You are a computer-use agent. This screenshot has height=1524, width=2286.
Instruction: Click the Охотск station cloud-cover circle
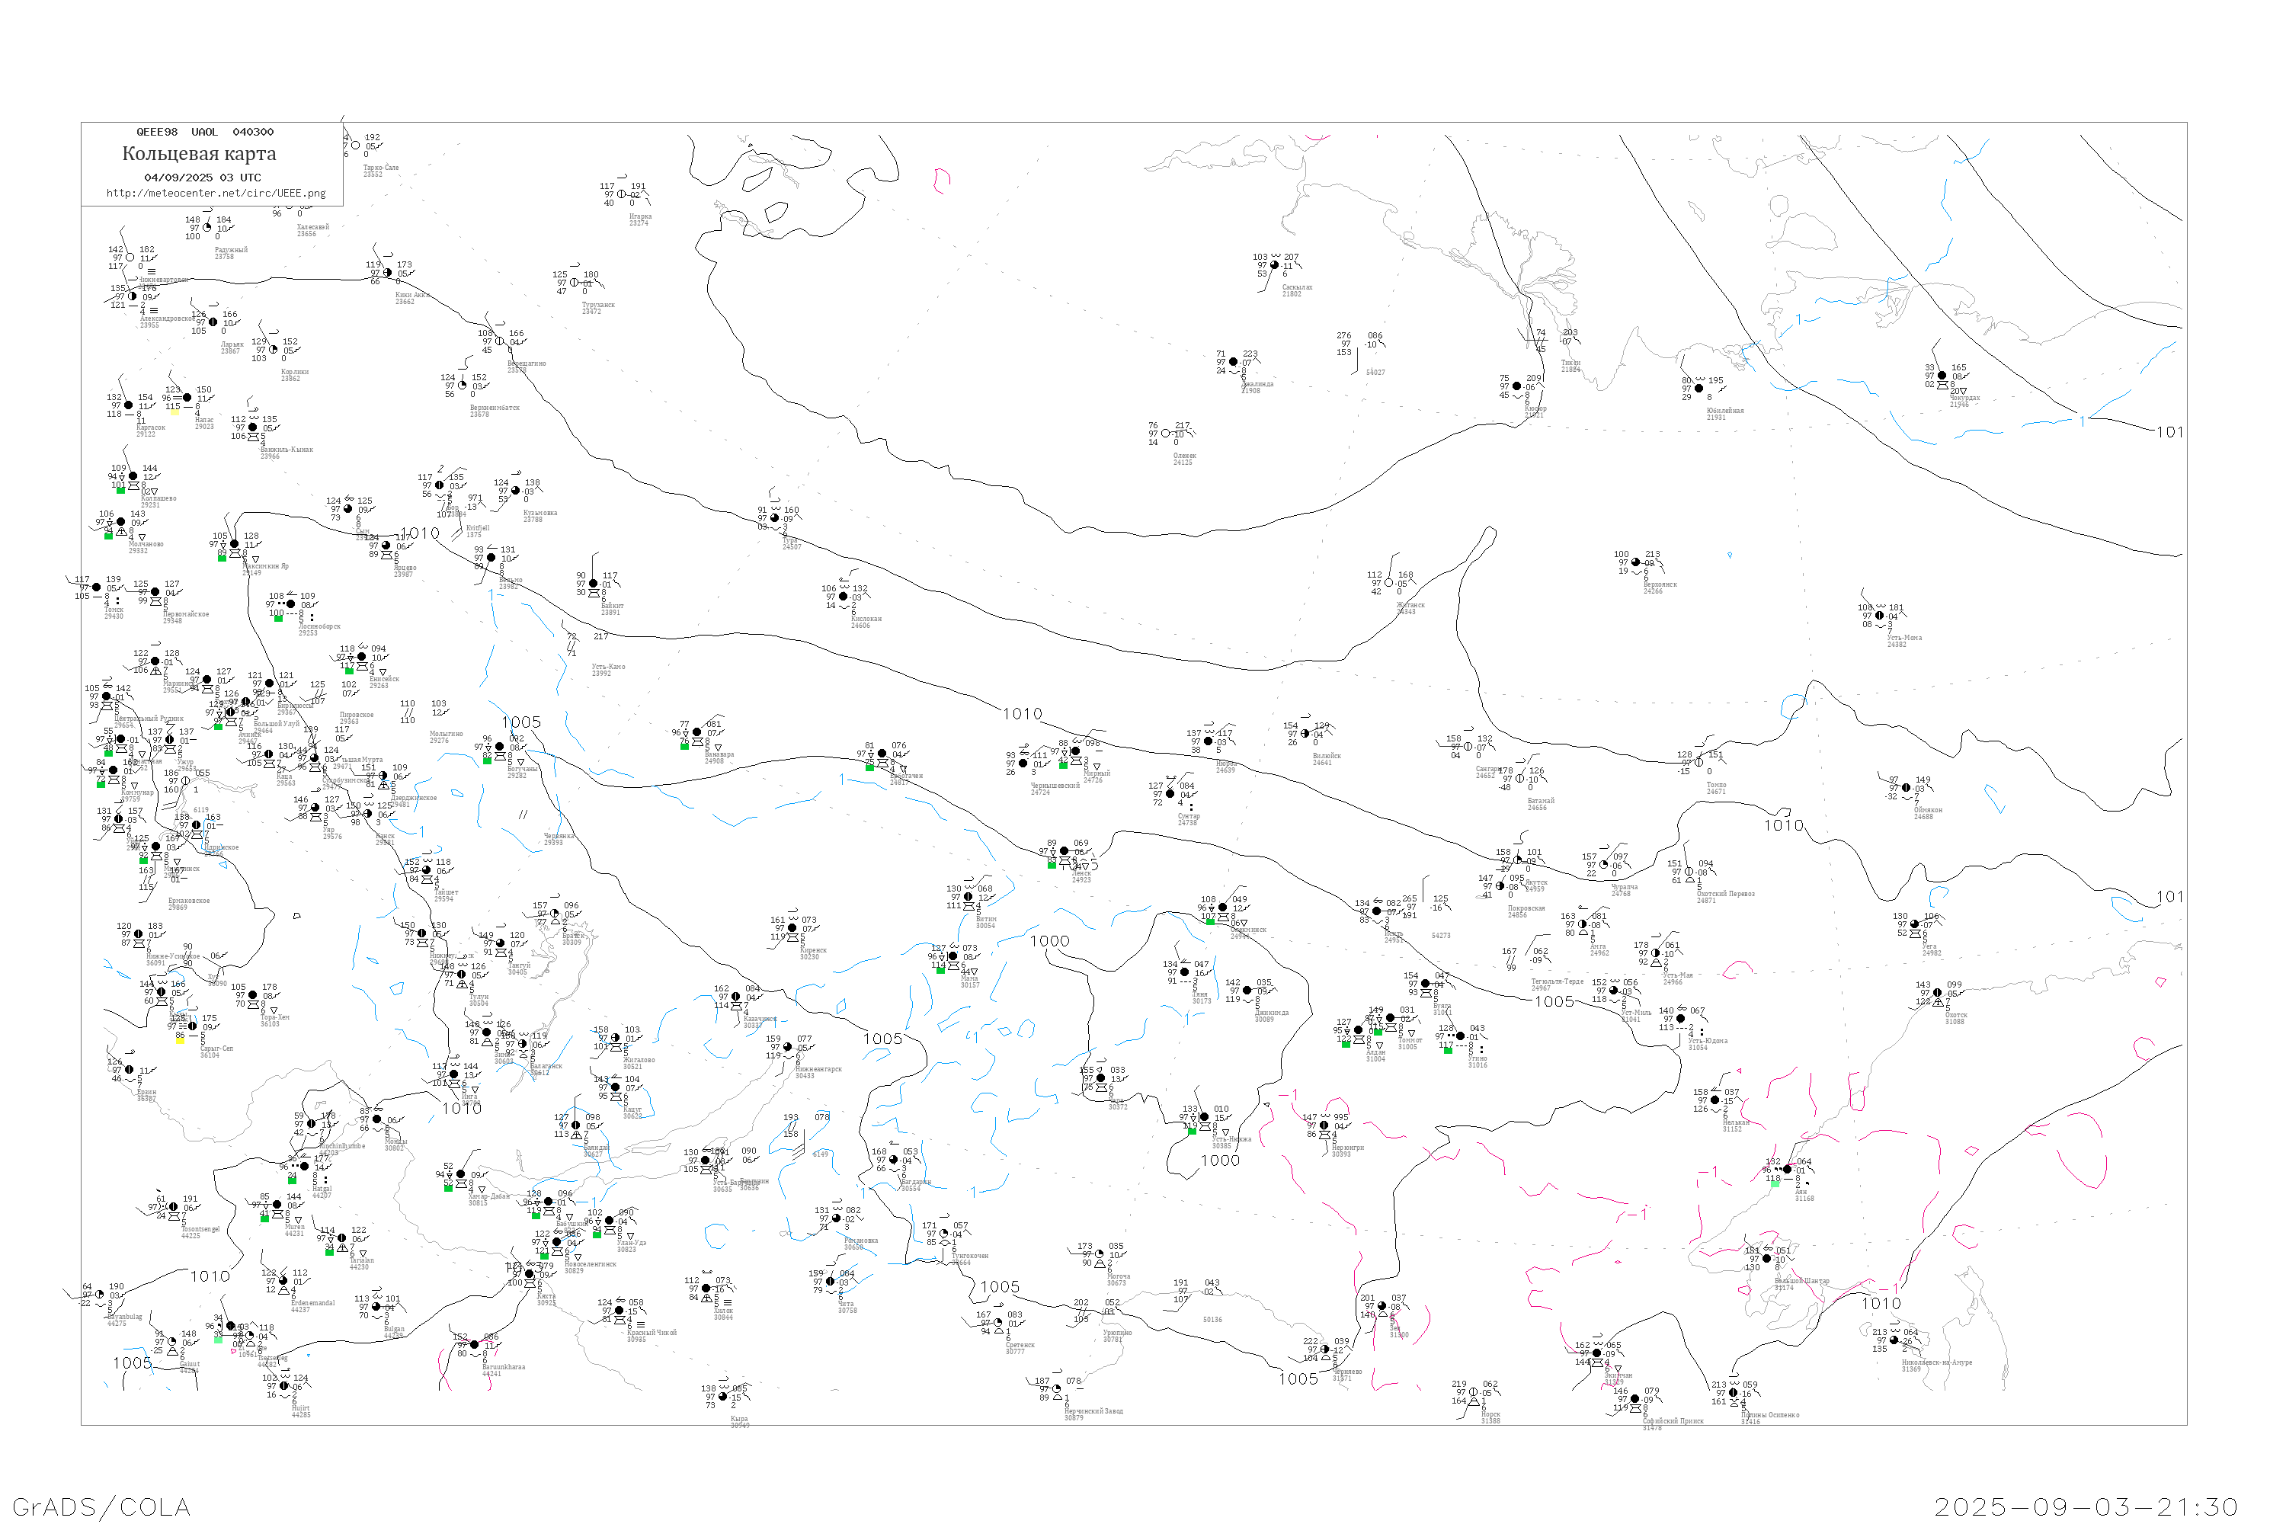[x=1937, y=992]
